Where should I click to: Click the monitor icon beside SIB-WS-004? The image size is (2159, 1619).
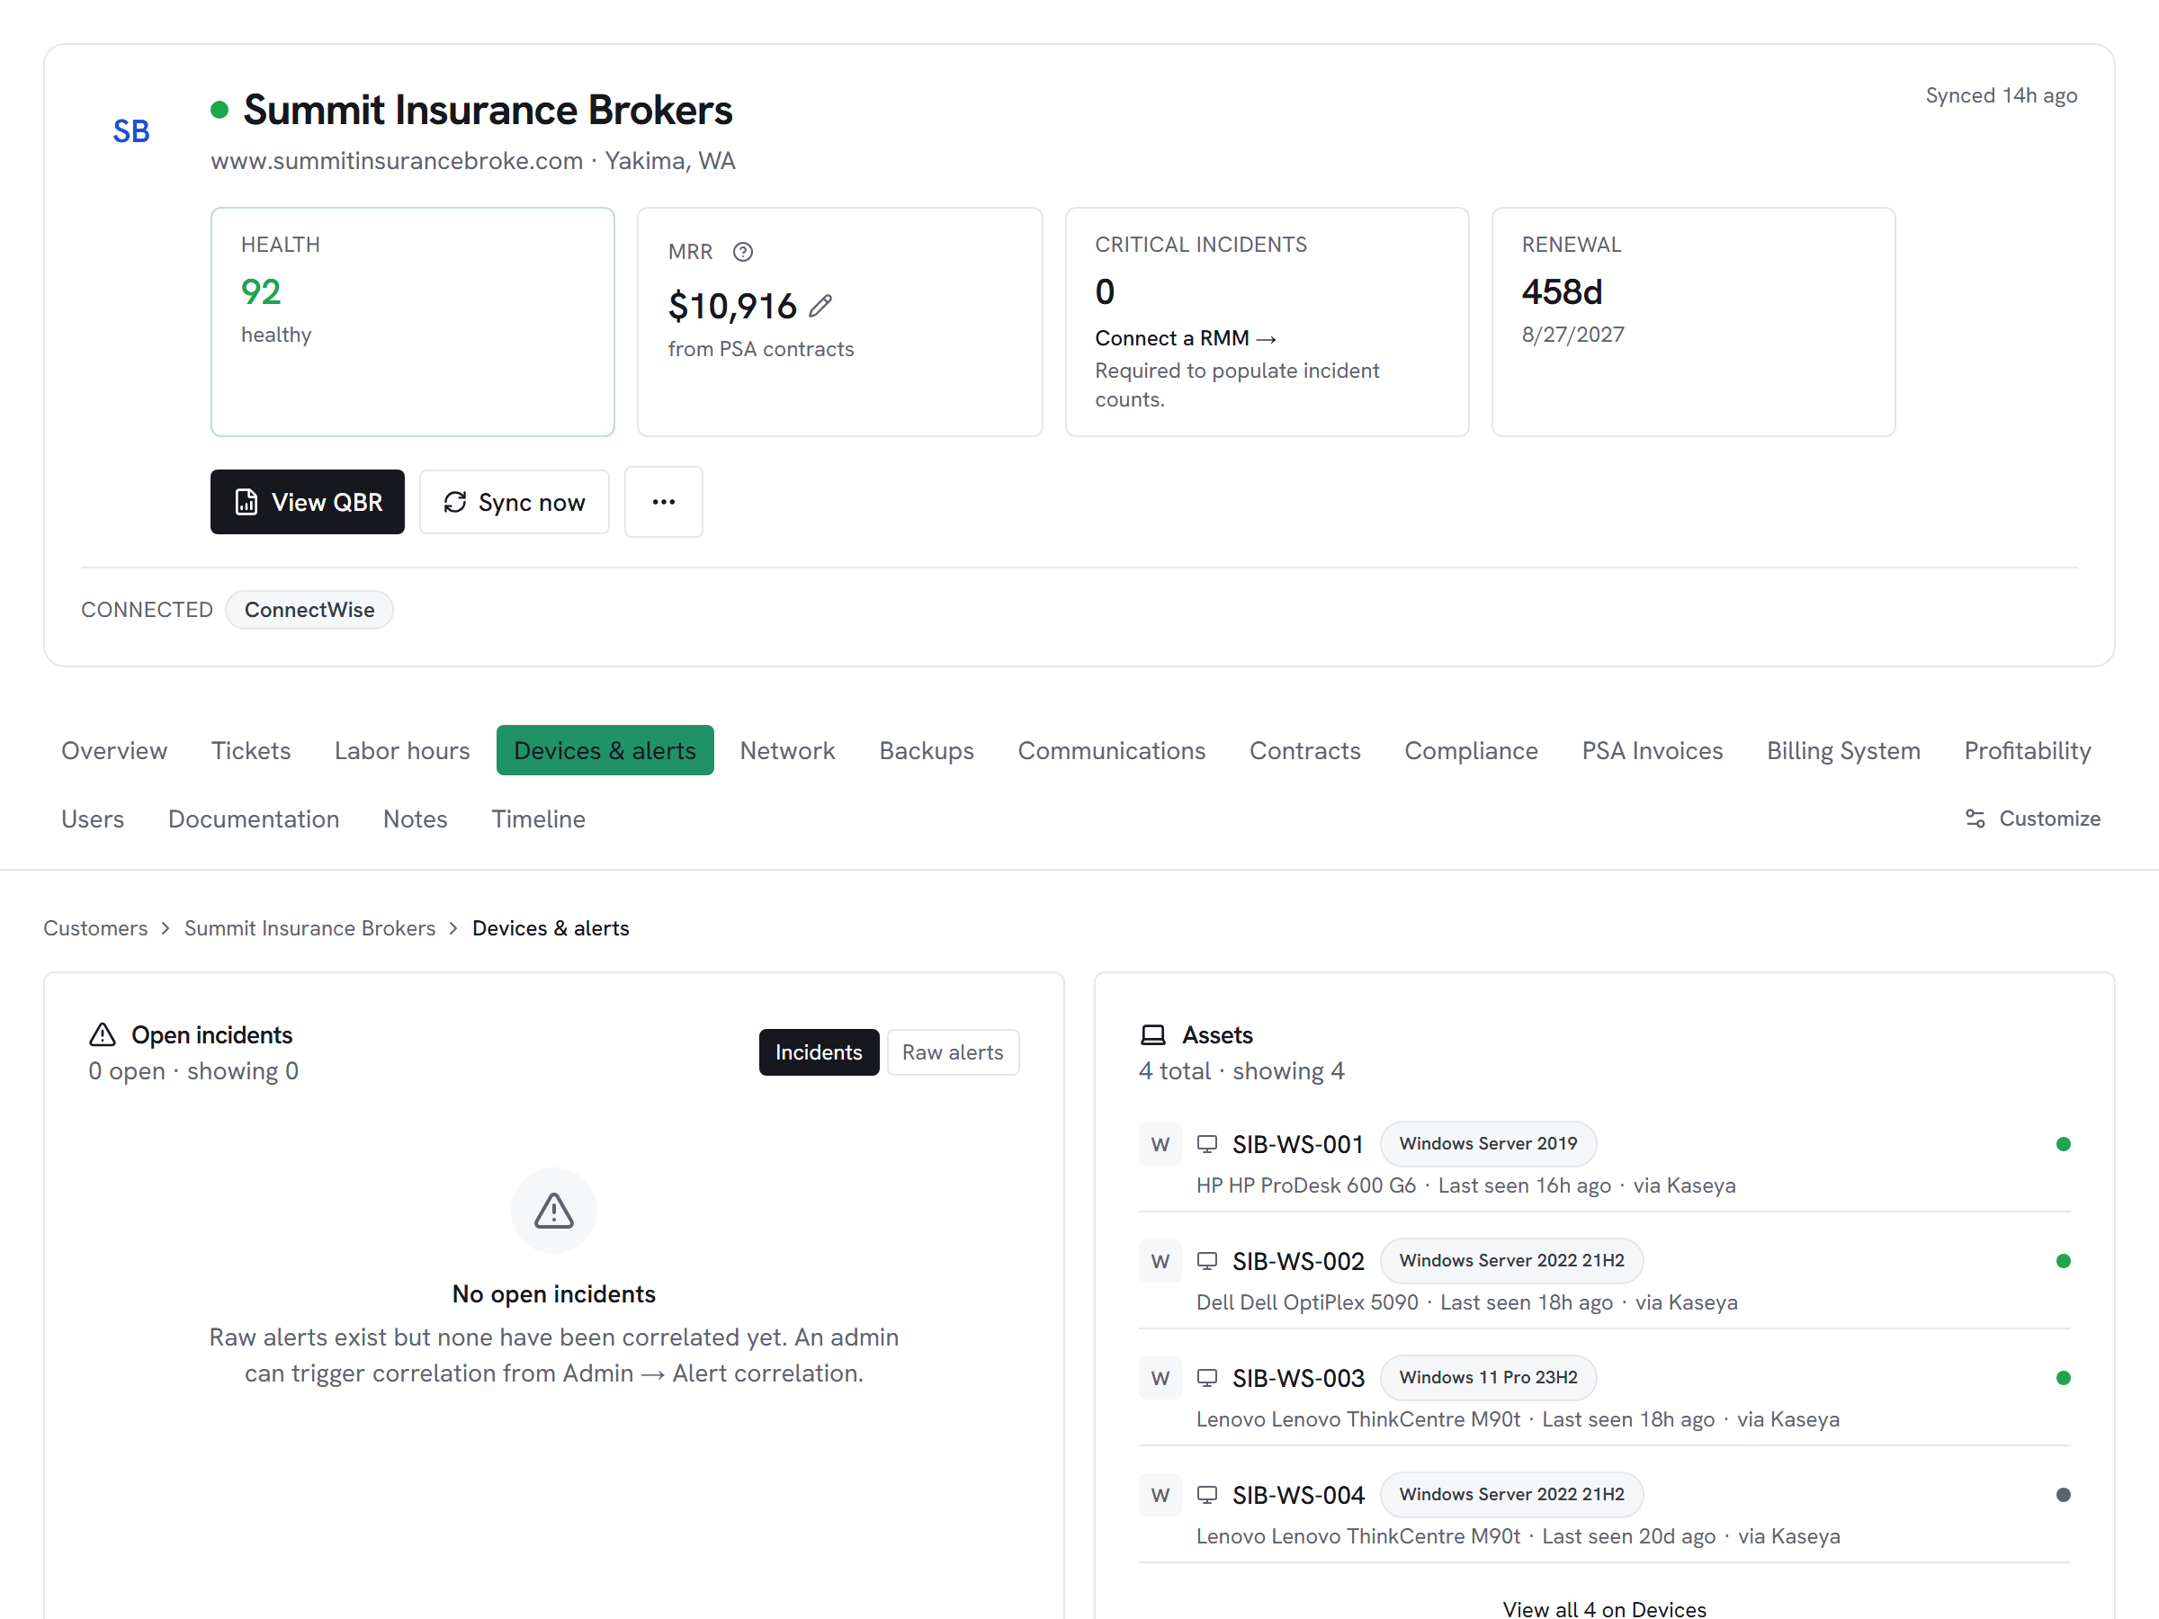(1207, 1495)
